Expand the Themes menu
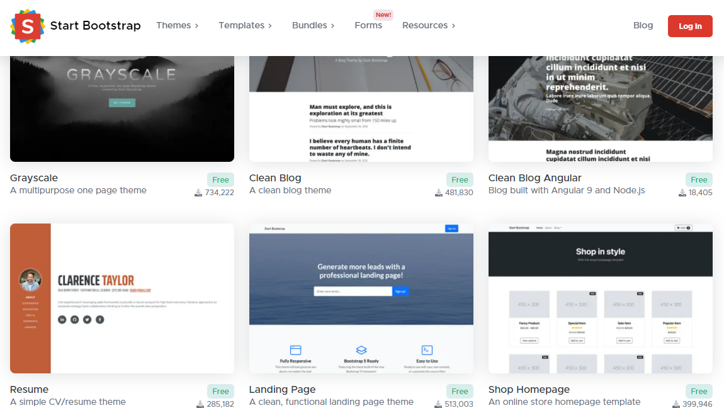Viewport: 724px width, 408px height. (x=178, y=25)
